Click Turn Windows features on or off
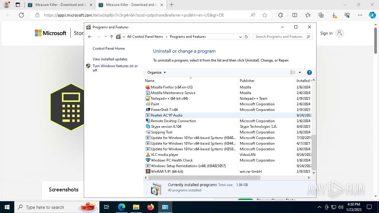 tap(115, 68)
